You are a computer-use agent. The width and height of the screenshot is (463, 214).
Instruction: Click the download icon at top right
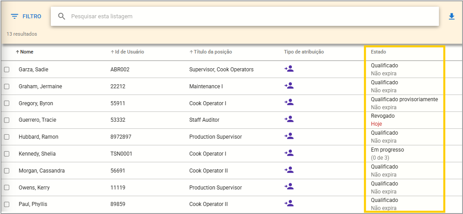coord(451,16)
